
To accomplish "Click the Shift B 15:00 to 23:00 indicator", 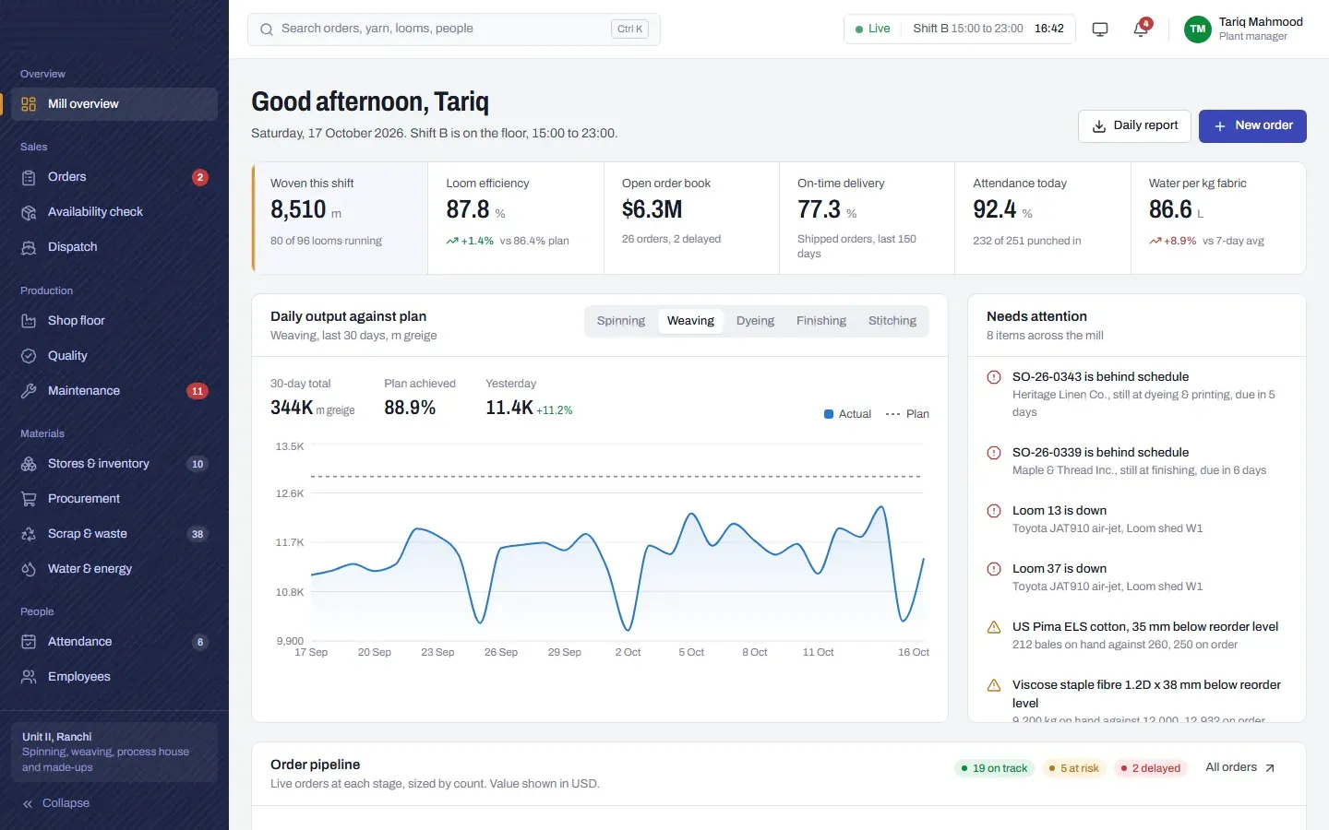I will pyautogui.click(x=968, y=29).
